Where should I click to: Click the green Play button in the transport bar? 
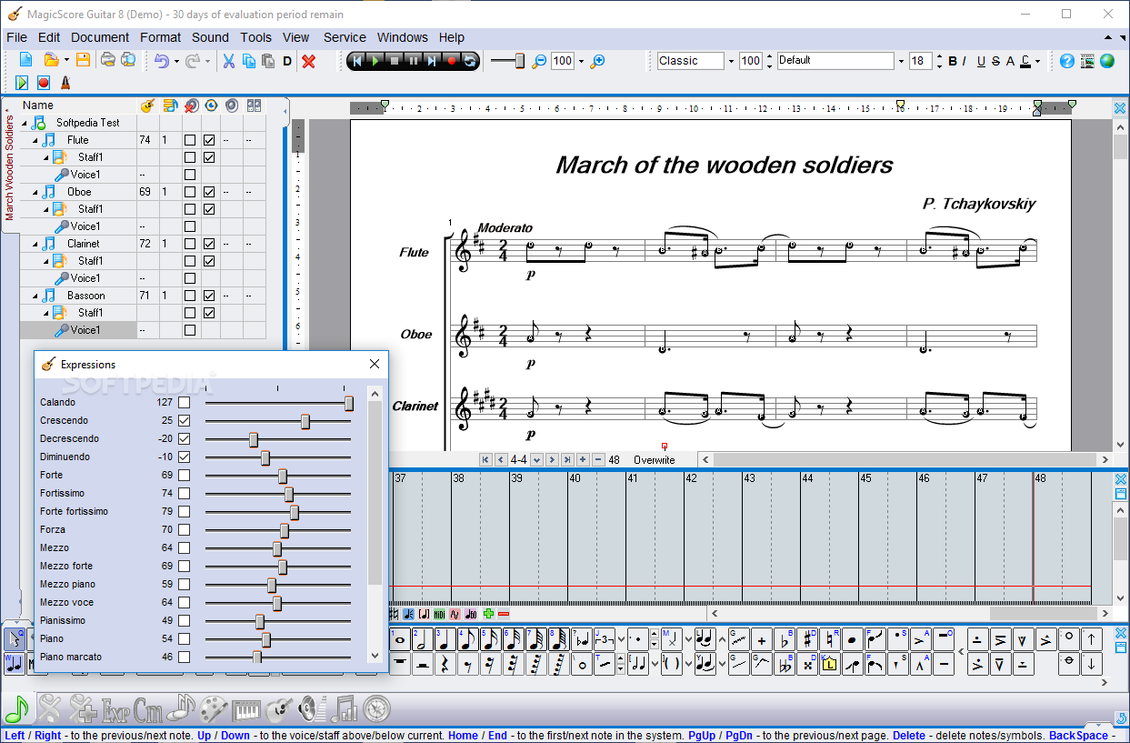[375, 61]
